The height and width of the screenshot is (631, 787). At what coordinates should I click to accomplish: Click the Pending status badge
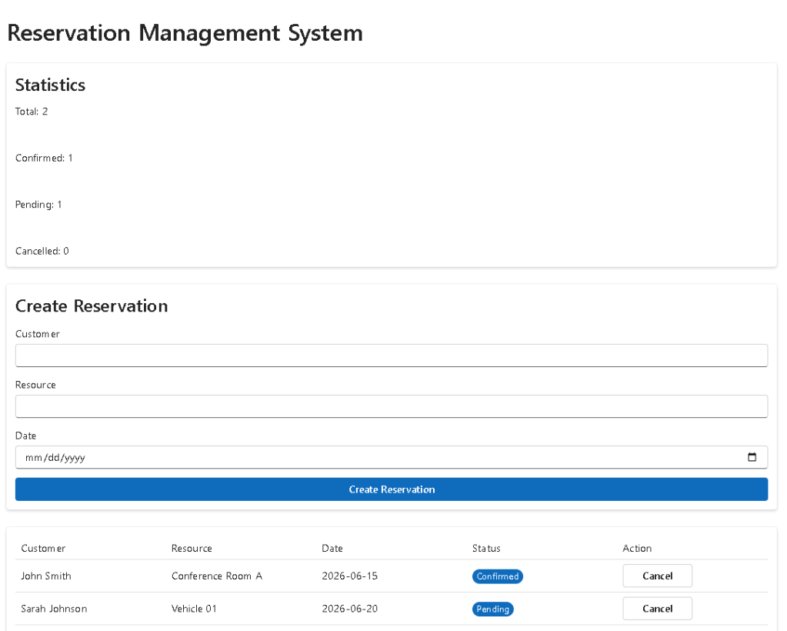[x=492, y=609]
